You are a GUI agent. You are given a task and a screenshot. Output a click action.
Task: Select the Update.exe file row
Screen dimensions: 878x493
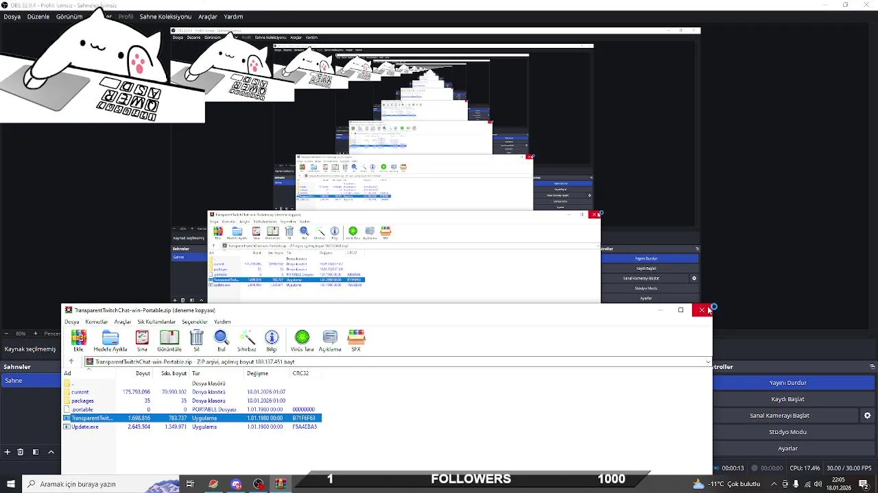pyautogui.click(x=192, y=427)
